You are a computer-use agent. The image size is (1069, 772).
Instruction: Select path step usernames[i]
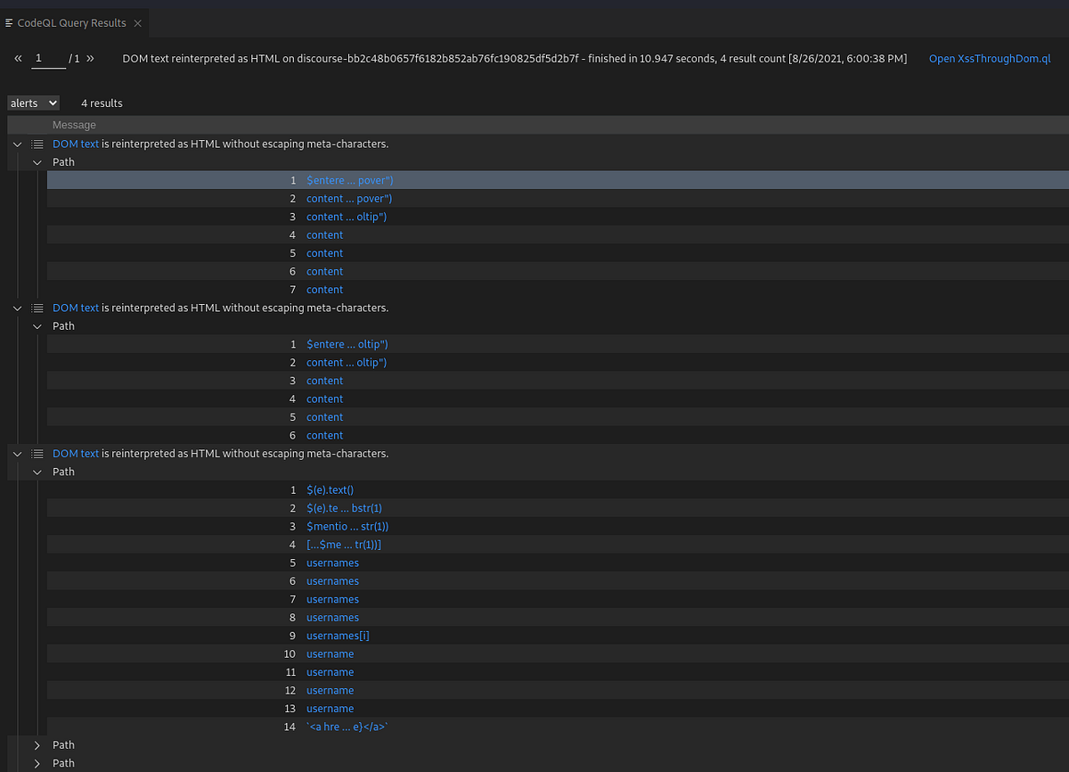(338, 635)
